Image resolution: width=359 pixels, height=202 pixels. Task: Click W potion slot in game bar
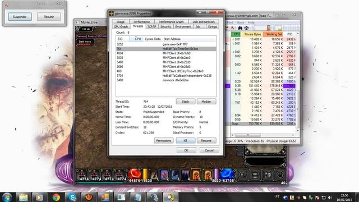point(94,175)
